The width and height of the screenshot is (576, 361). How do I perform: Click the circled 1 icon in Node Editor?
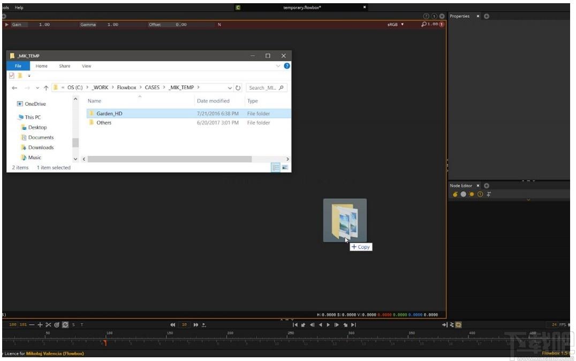pyautogui.click(x=480, y=194)
